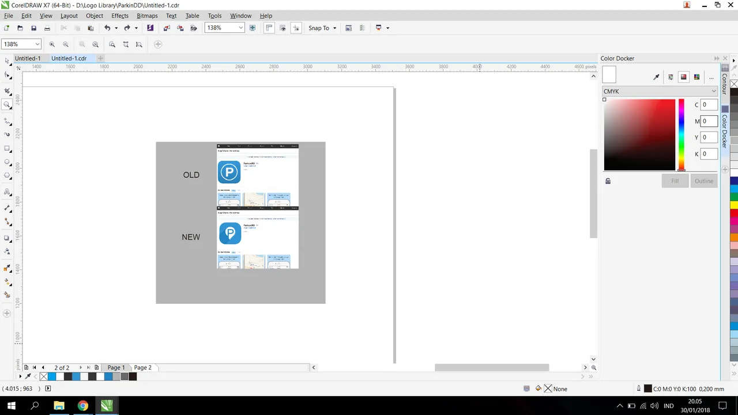The image size is (738, 415).
Task: Select the Text tool
Action: coord(7,192)
